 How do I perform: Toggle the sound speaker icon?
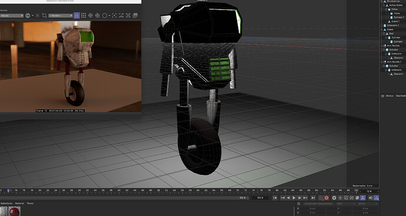tap(371, 198)
